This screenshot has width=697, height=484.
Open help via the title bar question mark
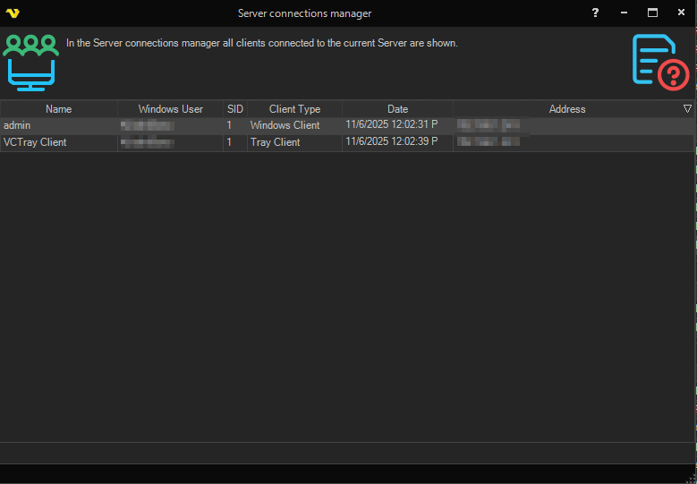596,13
